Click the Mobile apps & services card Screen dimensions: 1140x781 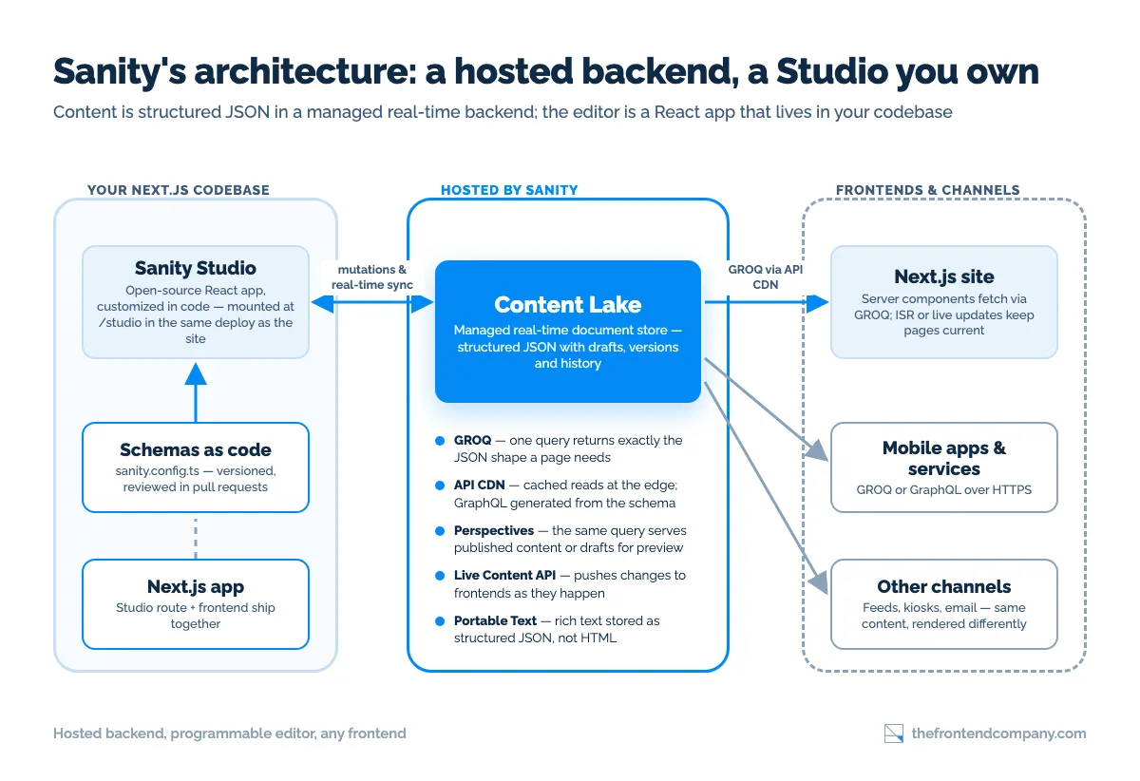pyautogui.click(x=944, y=467)
